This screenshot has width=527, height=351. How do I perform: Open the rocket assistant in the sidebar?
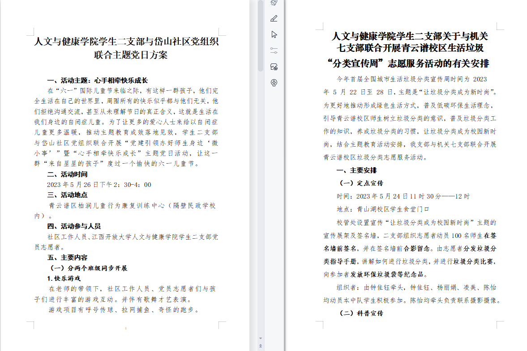pos(274,3)
